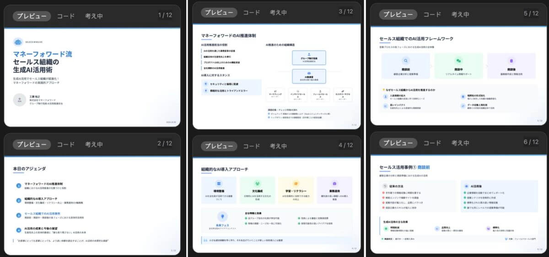Open 考え中 tab in the 2 / 12 panel
549x257 pixels.
[x=94, y=144]
